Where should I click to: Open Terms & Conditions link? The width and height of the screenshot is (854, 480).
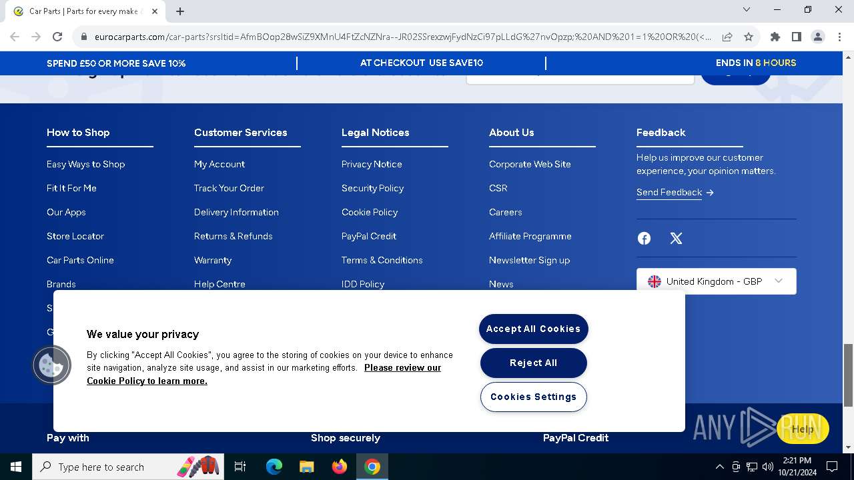[x=382, y=260]
